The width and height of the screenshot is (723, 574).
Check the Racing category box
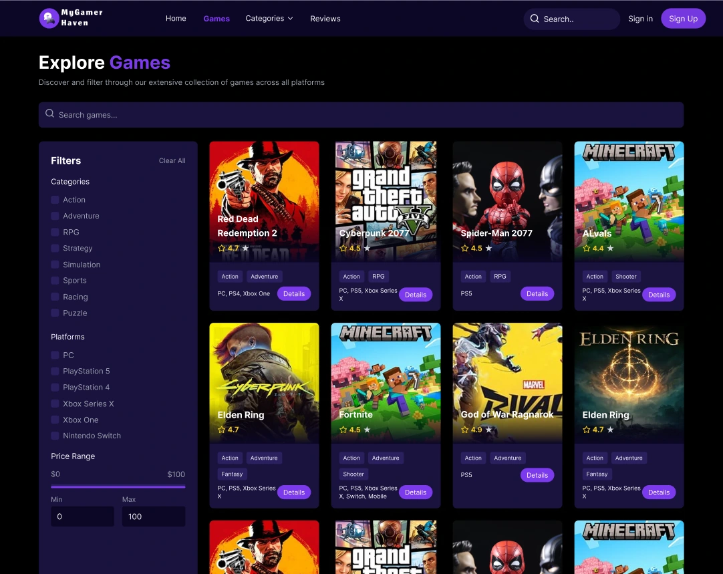(55, 297)
